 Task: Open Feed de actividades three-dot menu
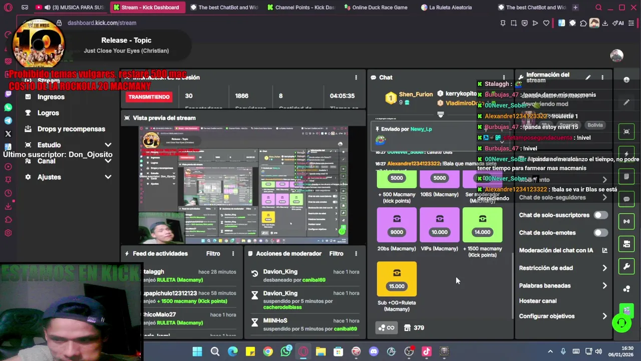(233, 254)
